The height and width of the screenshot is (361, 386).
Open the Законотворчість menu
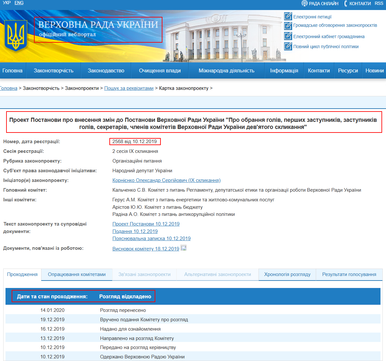[x=53, y=70]
